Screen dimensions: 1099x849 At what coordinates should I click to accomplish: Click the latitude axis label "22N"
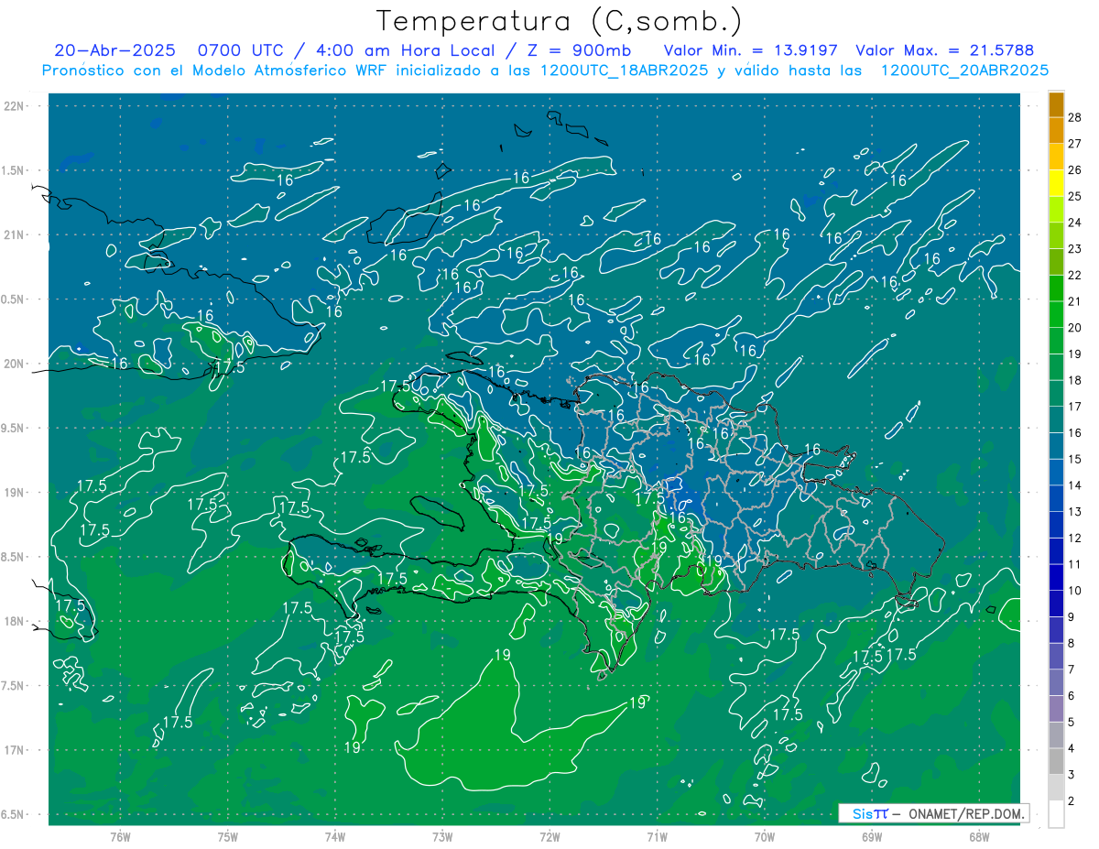(x=14, y=106)
